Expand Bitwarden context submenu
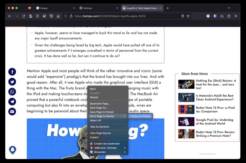This screenshot has width=246, height=163. coord(107,152)
